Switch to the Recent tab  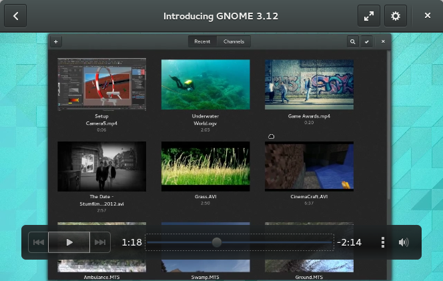pos(202,41)
